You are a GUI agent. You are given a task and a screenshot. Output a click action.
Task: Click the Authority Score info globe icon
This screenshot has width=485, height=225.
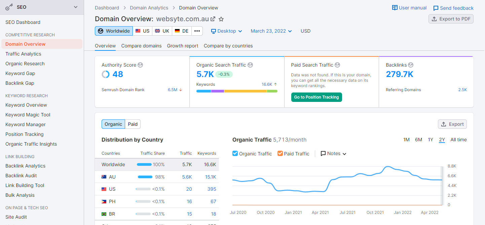point(140,65)
